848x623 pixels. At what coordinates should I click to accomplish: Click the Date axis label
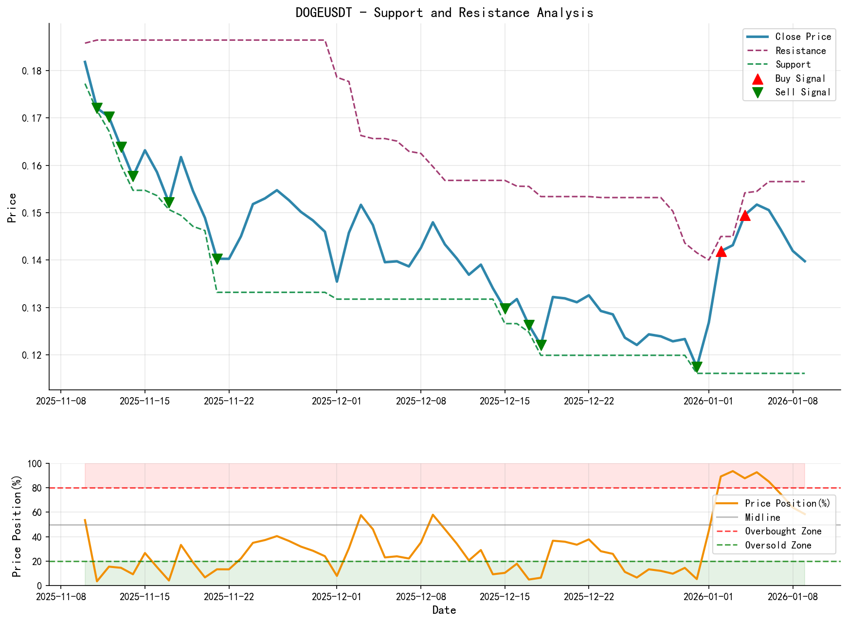(444, 610)
